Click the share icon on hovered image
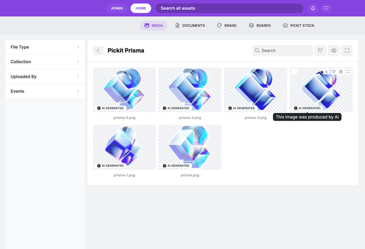Screen dimensions: 365x249 [341, 72]
